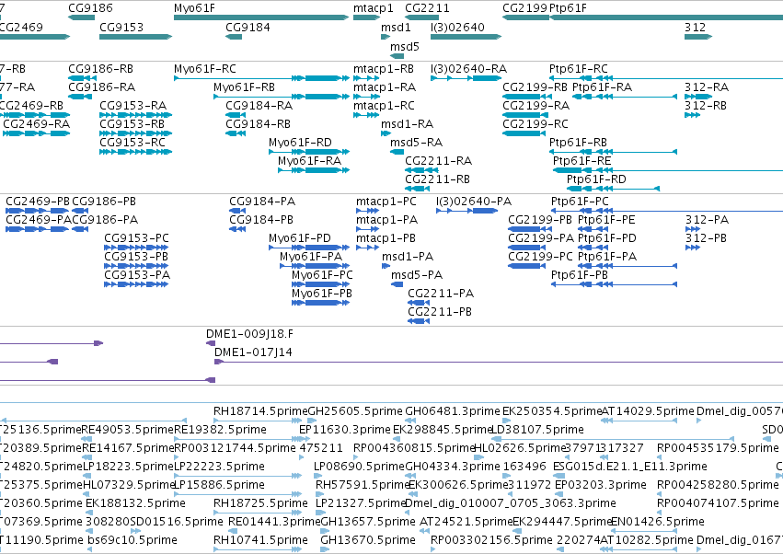
Task: Click EST RP003302156.5prime label
Action: tap(491, 539)
